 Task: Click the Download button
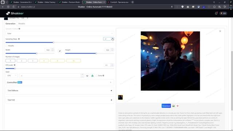(166, 106)
